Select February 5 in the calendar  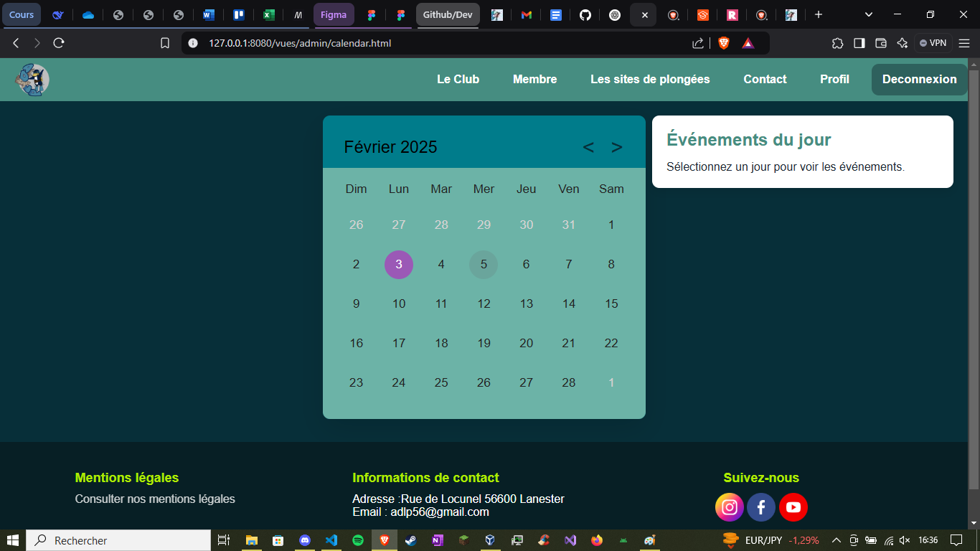[484, 264]
